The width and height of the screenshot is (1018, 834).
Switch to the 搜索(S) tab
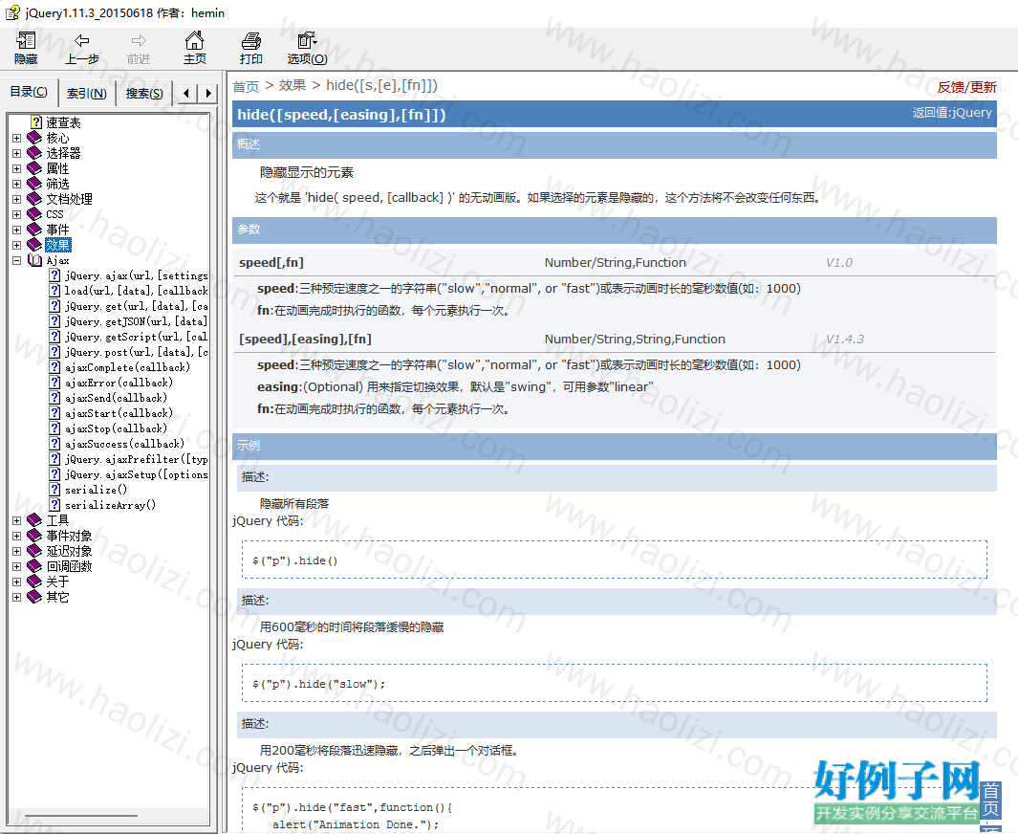(x=144, y=94)
